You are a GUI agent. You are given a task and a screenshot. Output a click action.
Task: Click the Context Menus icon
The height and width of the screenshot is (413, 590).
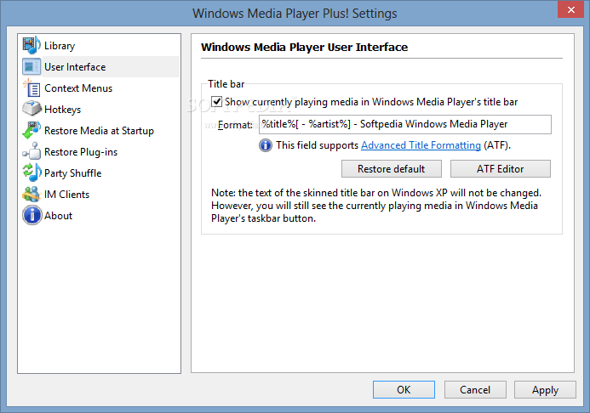click(32, 88)
